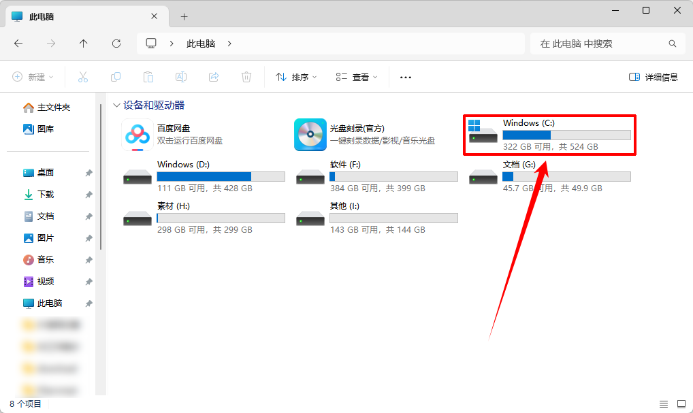This screenshot has height=413, width=693.
Task: Unpin 文档 from quick access
Action: pos(88,216)
